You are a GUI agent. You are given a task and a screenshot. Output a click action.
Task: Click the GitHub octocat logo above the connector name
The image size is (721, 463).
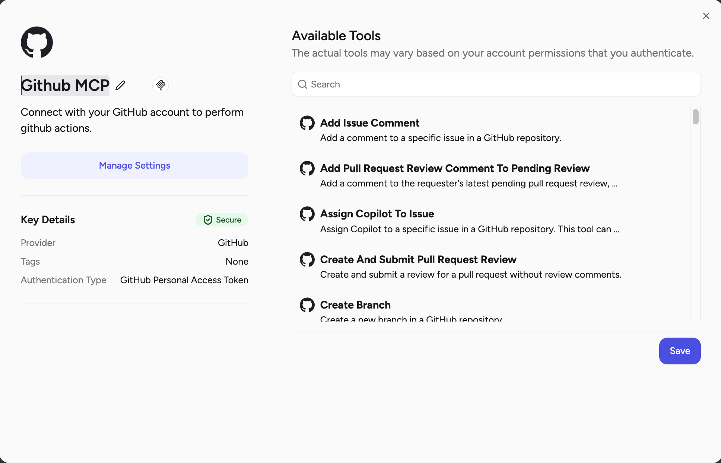37,42
